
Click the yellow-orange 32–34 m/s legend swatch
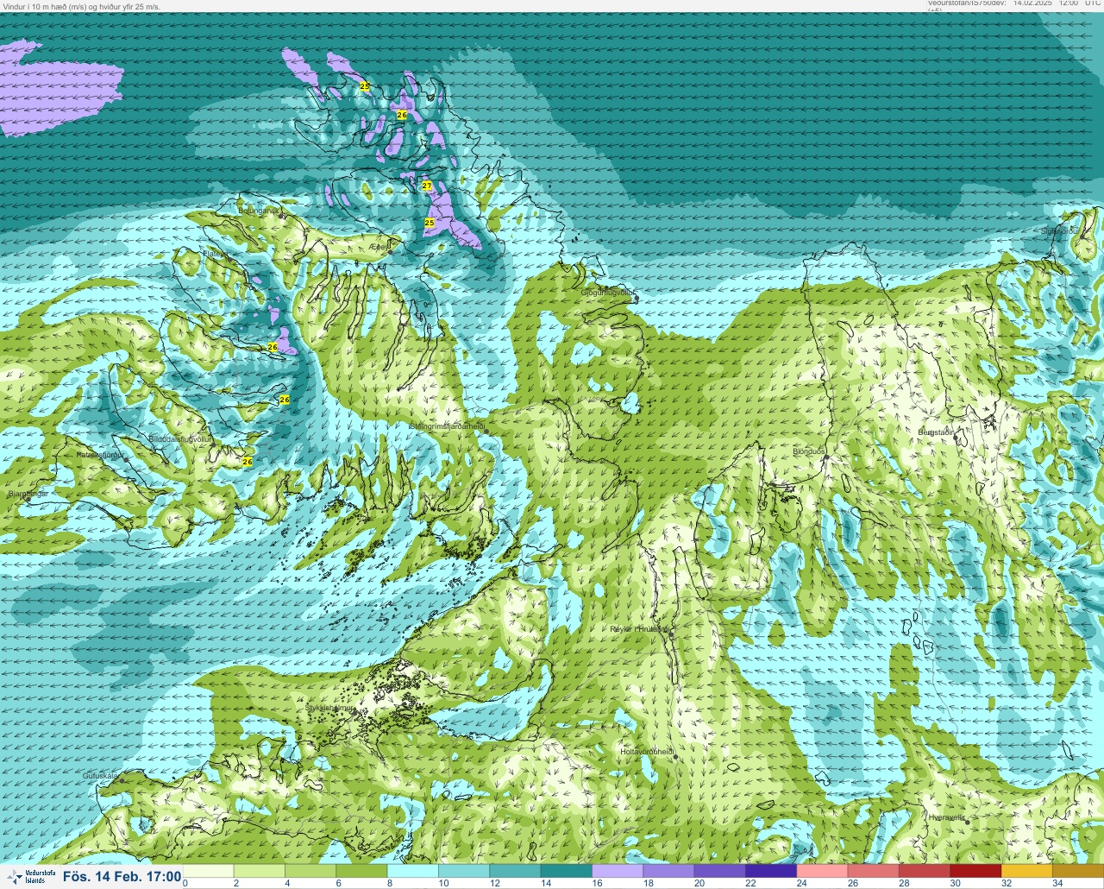click(1026, 871)
